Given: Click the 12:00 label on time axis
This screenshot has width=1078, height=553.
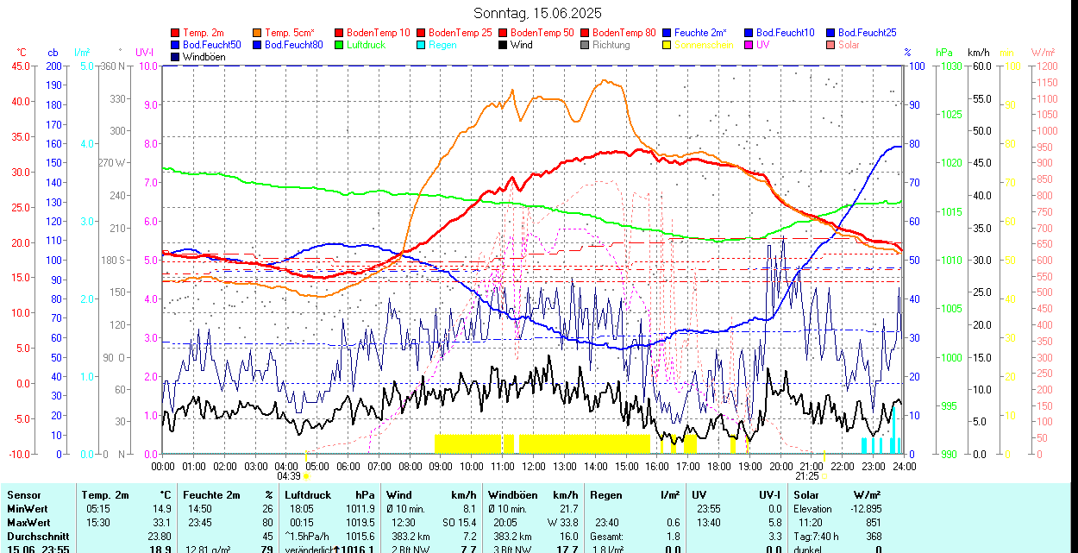Looking at the screenshot, I should (x=534, y=467).
